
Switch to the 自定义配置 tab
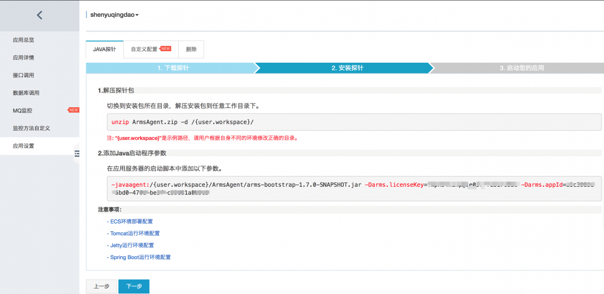(x=150, y=49)
